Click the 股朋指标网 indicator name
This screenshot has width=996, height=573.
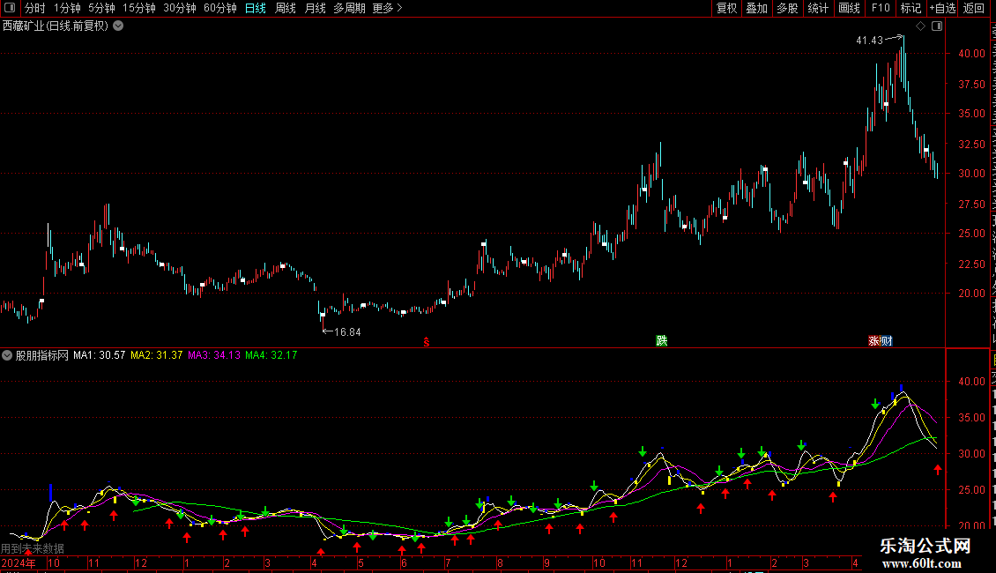[42, 355]
